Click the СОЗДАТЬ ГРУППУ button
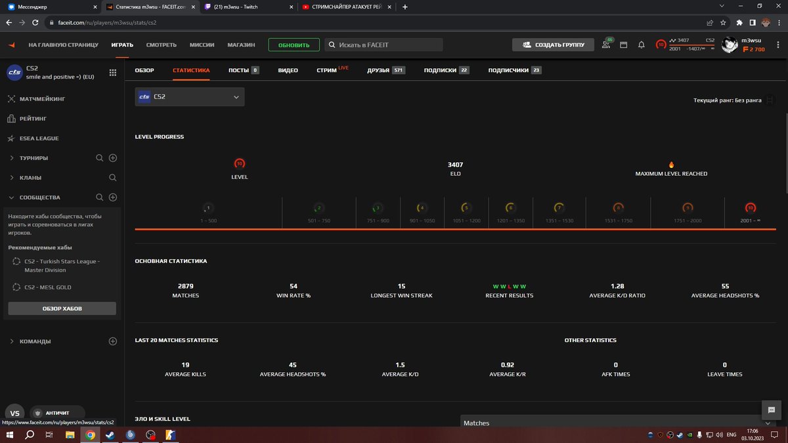Screen dimensions: 788x443 [553, 45]
